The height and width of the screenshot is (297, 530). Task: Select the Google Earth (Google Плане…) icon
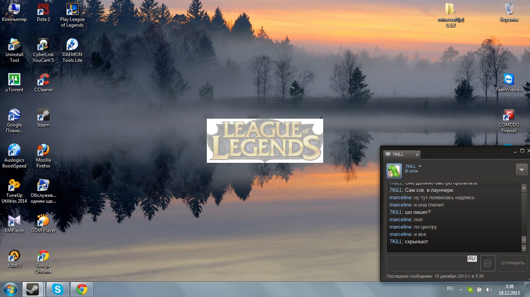point(14,121)
